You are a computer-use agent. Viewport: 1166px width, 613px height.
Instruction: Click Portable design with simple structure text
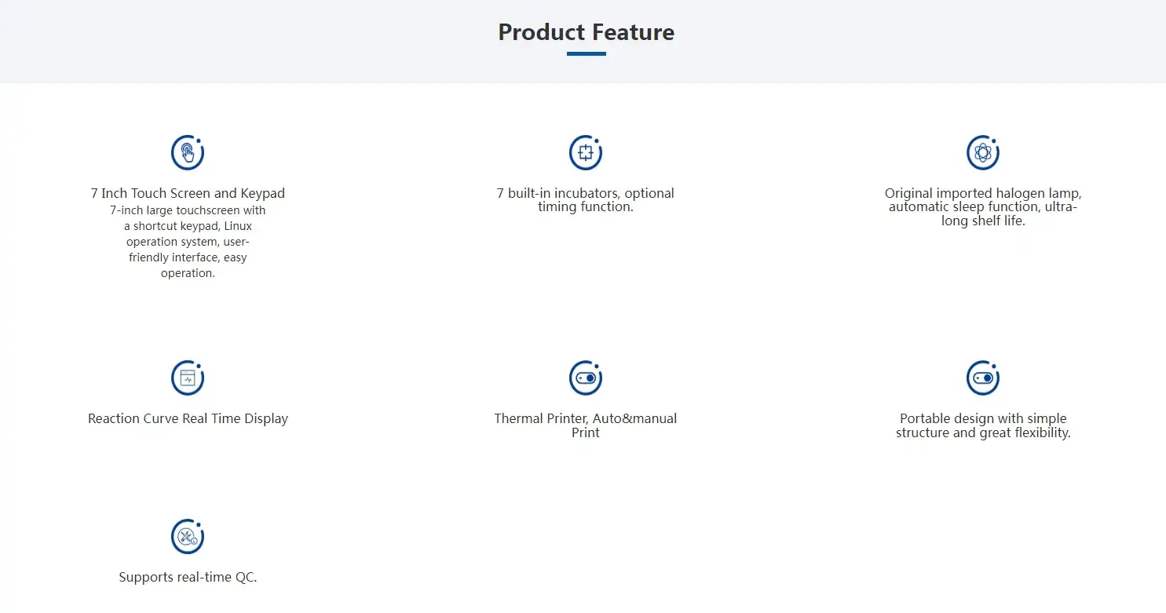click(x=983, y=425)
